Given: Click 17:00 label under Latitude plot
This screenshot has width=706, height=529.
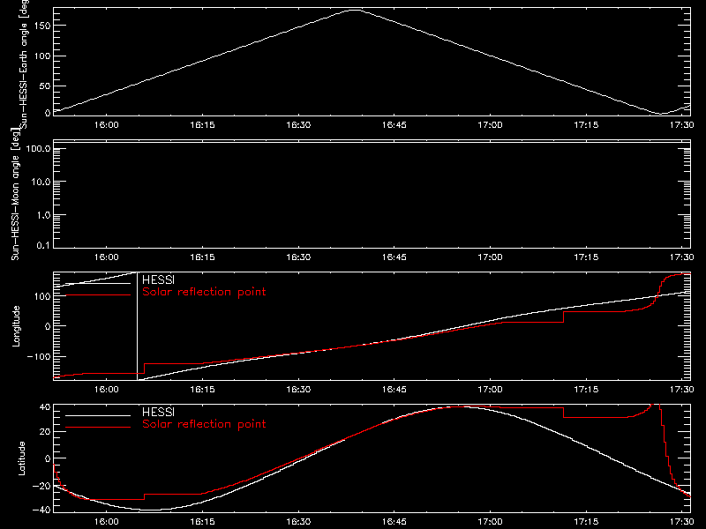Looking at the screenshot, I should pyautogui.click(x=491, y=522).
